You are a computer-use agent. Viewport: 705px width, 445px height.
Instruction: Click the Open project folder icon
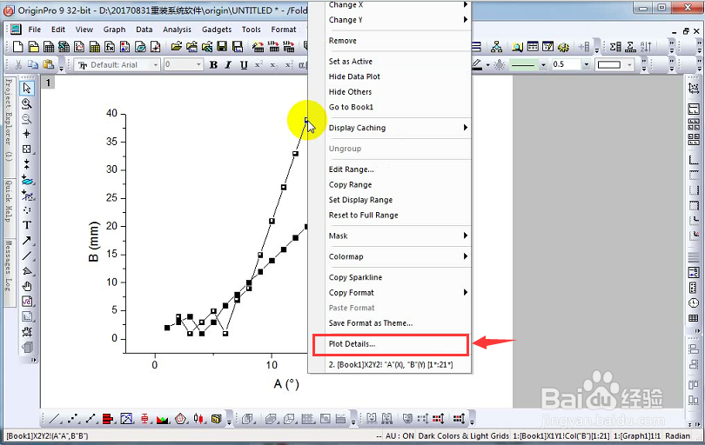click(177, 46)
